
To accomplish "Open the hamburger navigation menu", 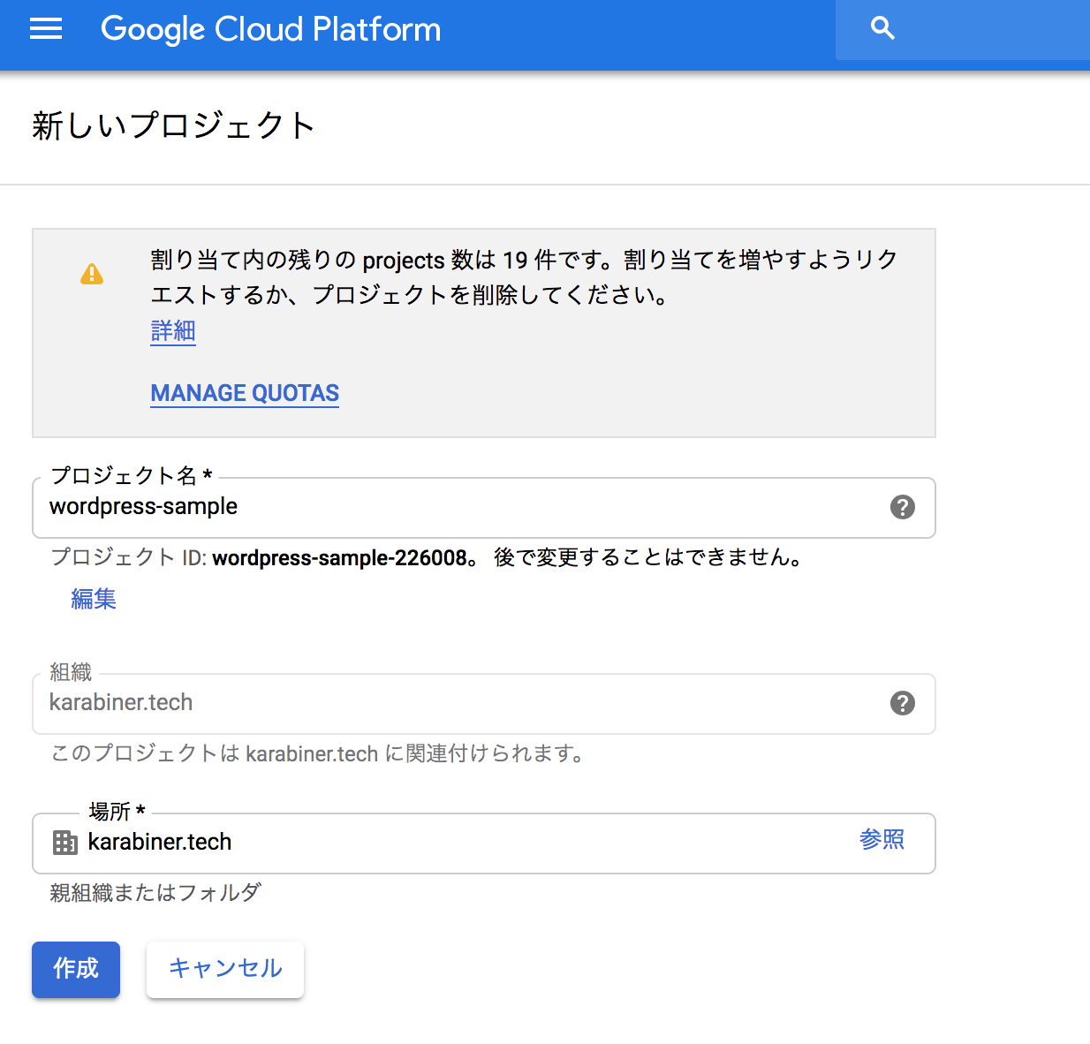I will (46, 29).
